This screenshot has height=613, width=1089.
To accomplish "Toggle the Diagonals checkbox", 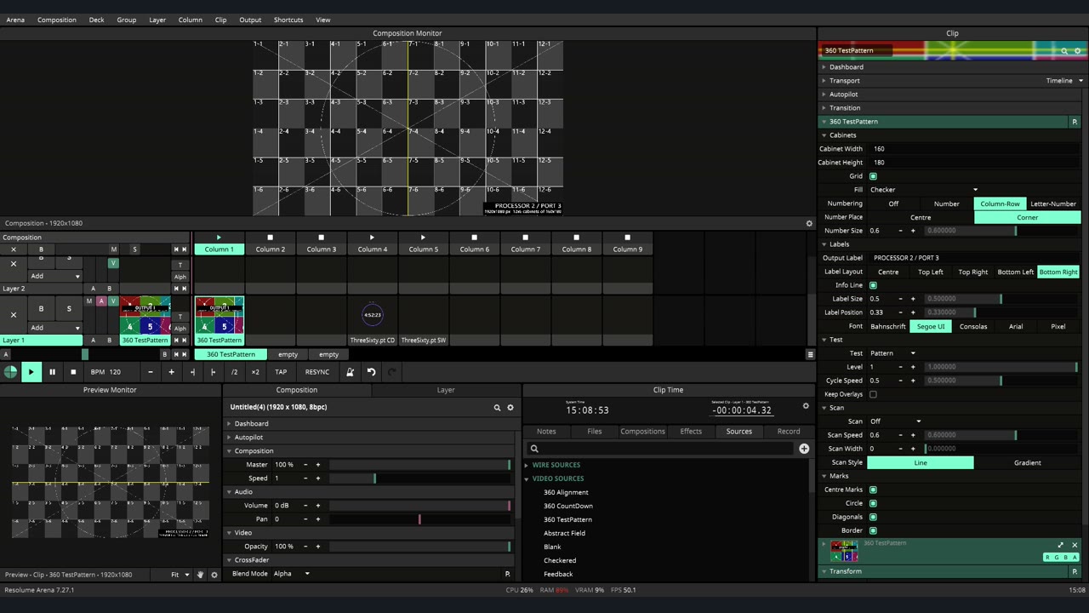I will tap(873, 517).
